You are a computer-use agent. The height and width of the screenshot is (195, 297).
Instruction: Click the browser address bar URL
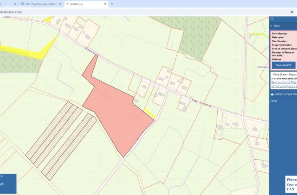click(x=11, y=12)
